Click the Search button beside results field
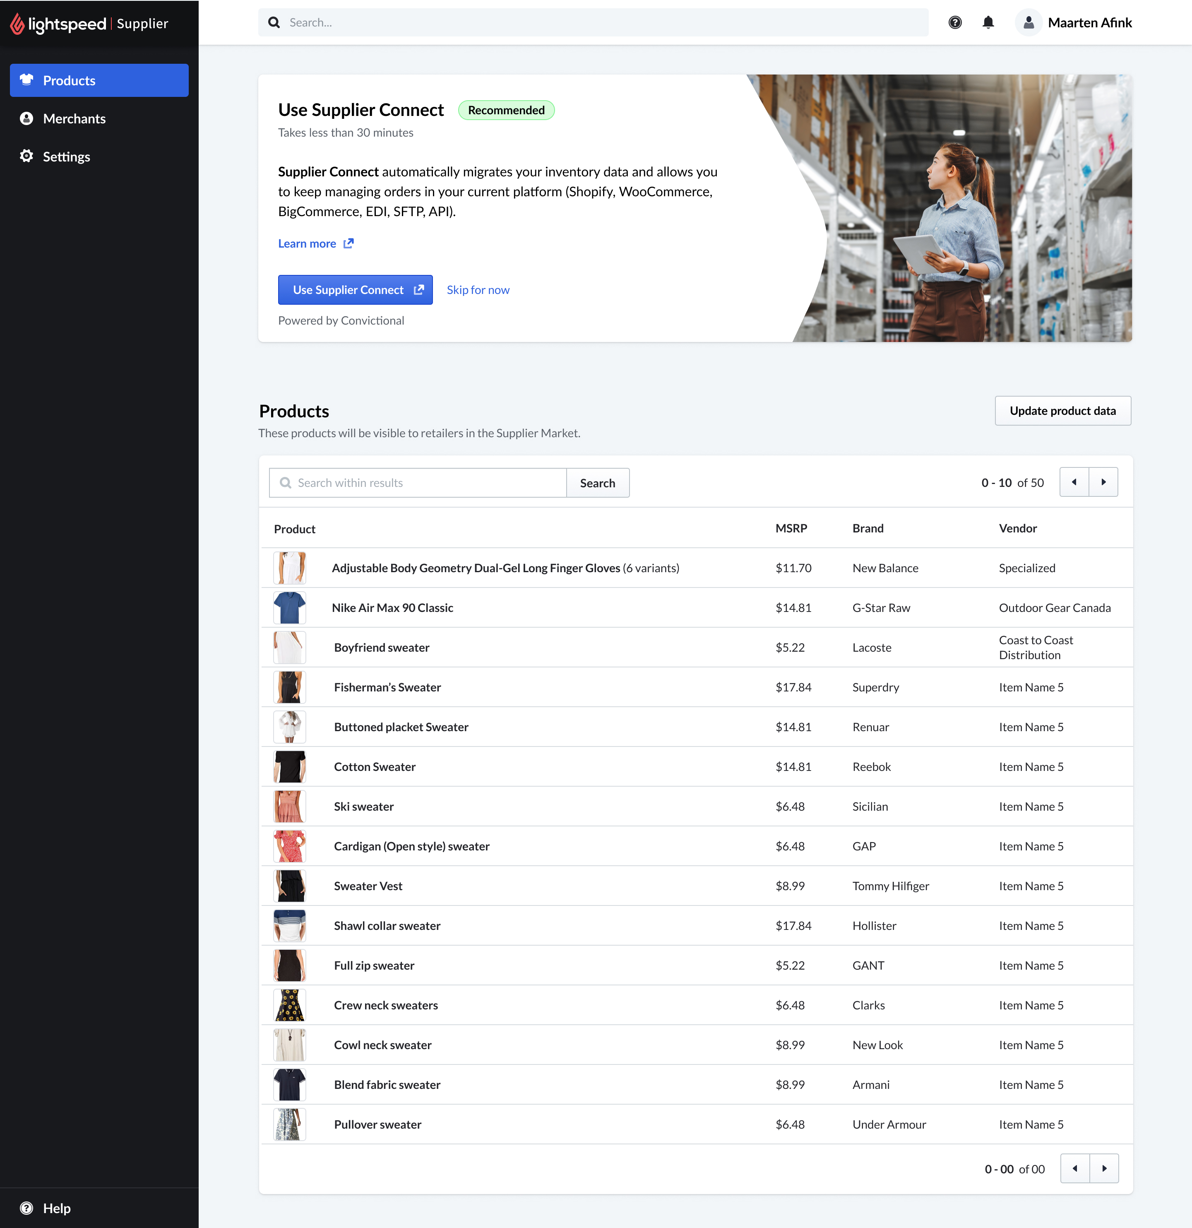This screenshot has height=1228, width=1192. pyautogui.click(x=598, y=483)
